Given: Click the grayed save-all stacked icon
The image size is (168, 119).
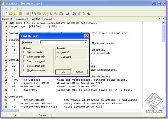Looking at the screenshot, I should click(x=39, y=14).
